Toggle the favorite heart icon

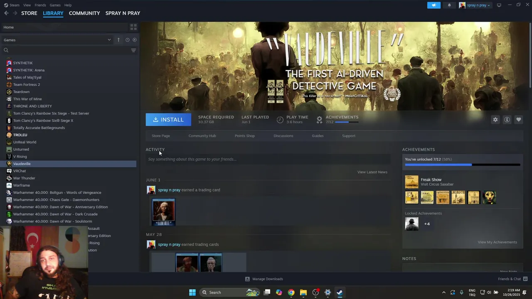pyautogui.click(x=518, y=120)
